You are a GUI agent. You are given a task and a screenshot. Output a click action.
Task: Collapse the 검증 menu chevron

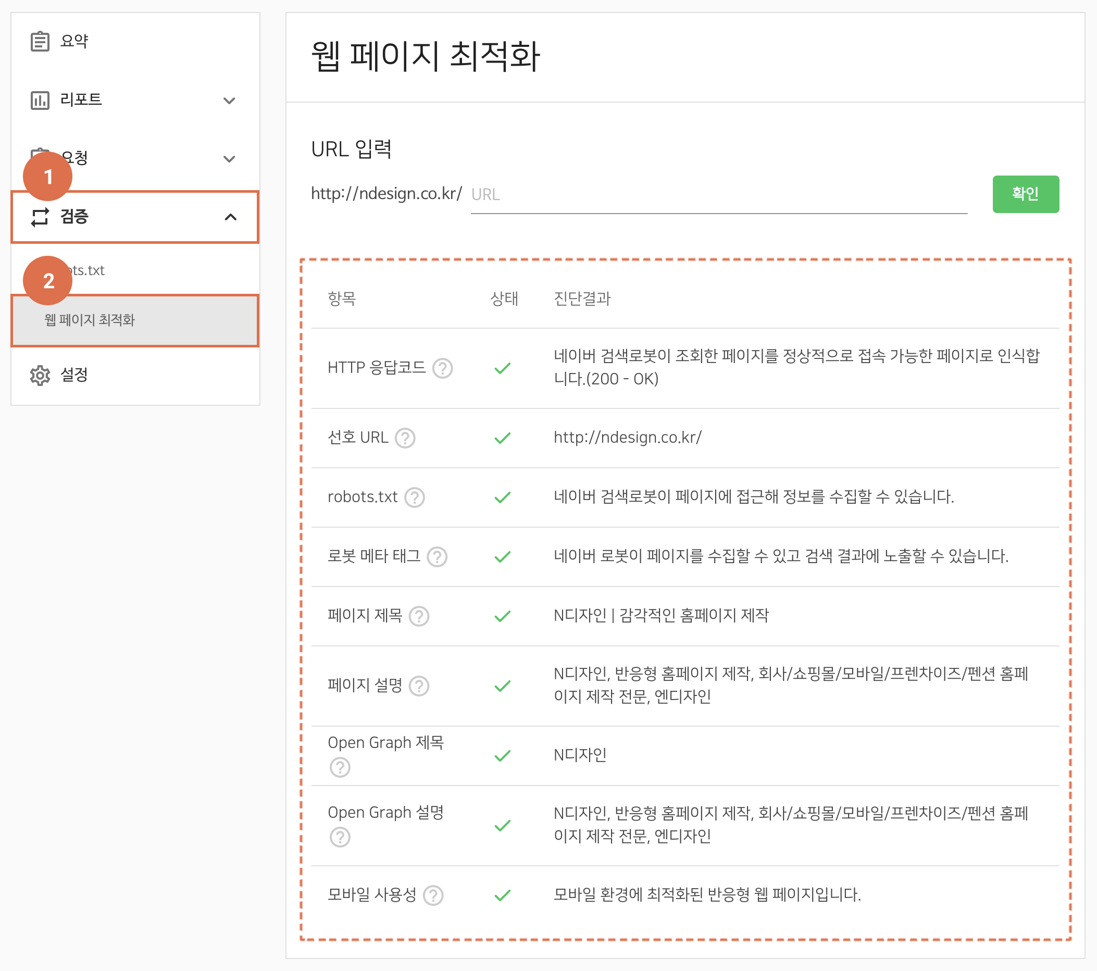pyautogui.click(x=230, y=217)
